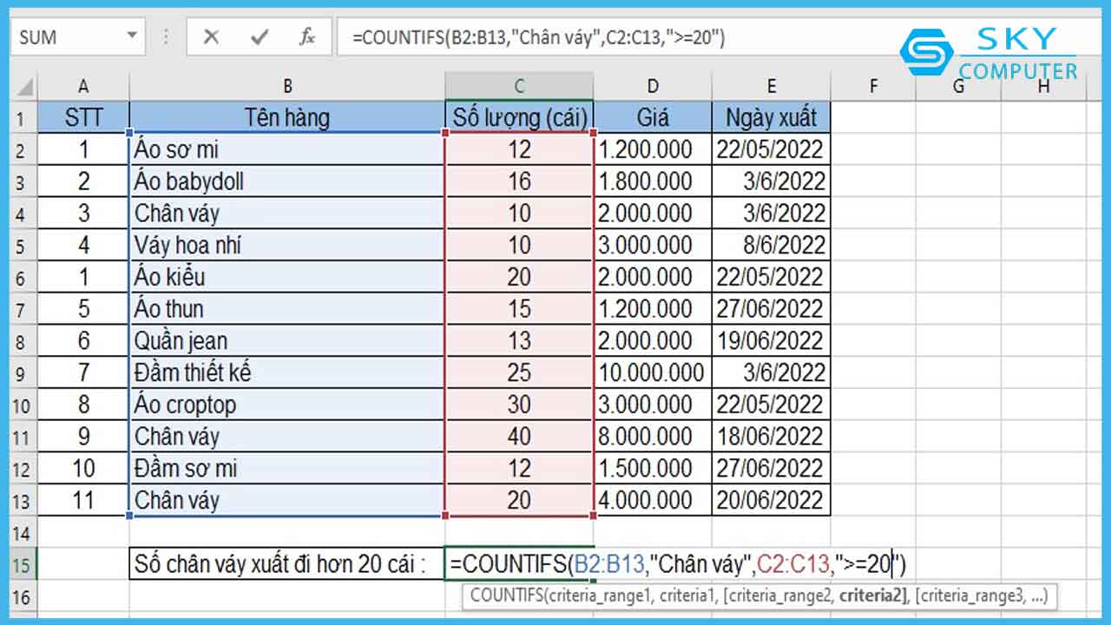Click the 'Giá' header cell
The width and height of the screenshot is (1111, 625).
[x=653, y=117]
